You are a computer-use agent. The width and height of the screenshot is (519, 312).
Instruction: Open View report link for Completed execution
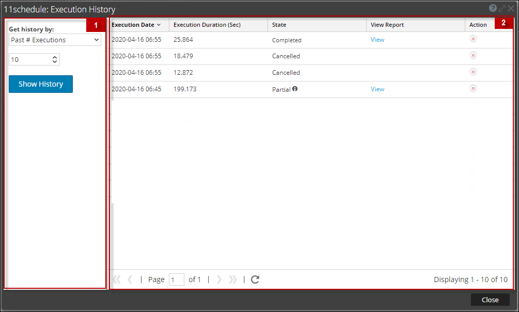pyautogui.click(x=378, y=40)
